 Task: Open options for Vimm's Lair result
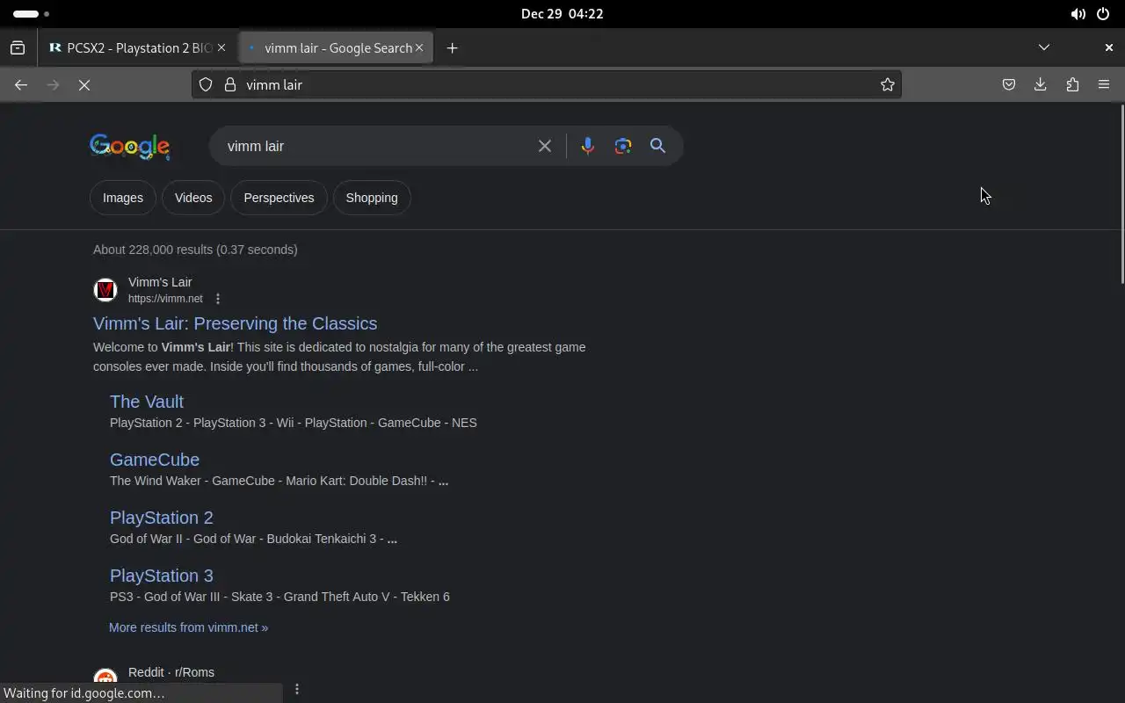[218, 299]
